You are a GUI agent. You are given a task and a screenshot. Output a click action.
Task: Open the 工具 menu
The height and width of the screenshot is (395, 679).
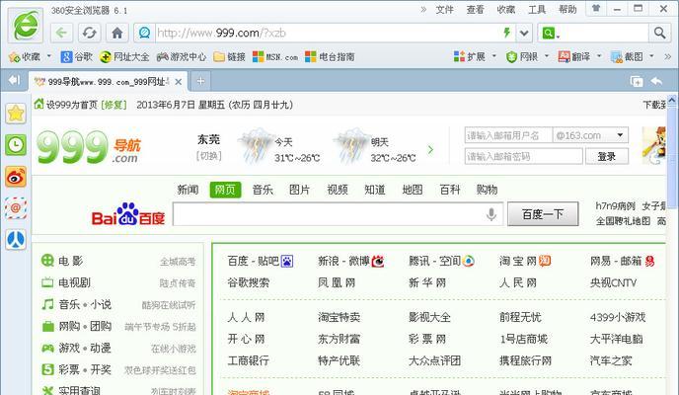(x=537, y=10)
